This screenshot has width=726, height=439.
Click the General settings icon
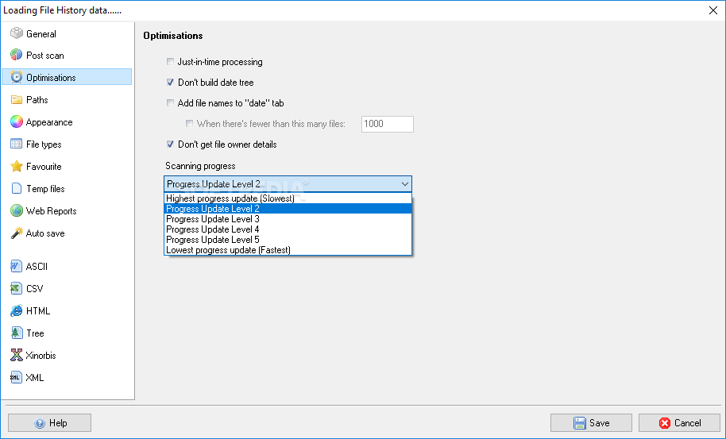17,33
